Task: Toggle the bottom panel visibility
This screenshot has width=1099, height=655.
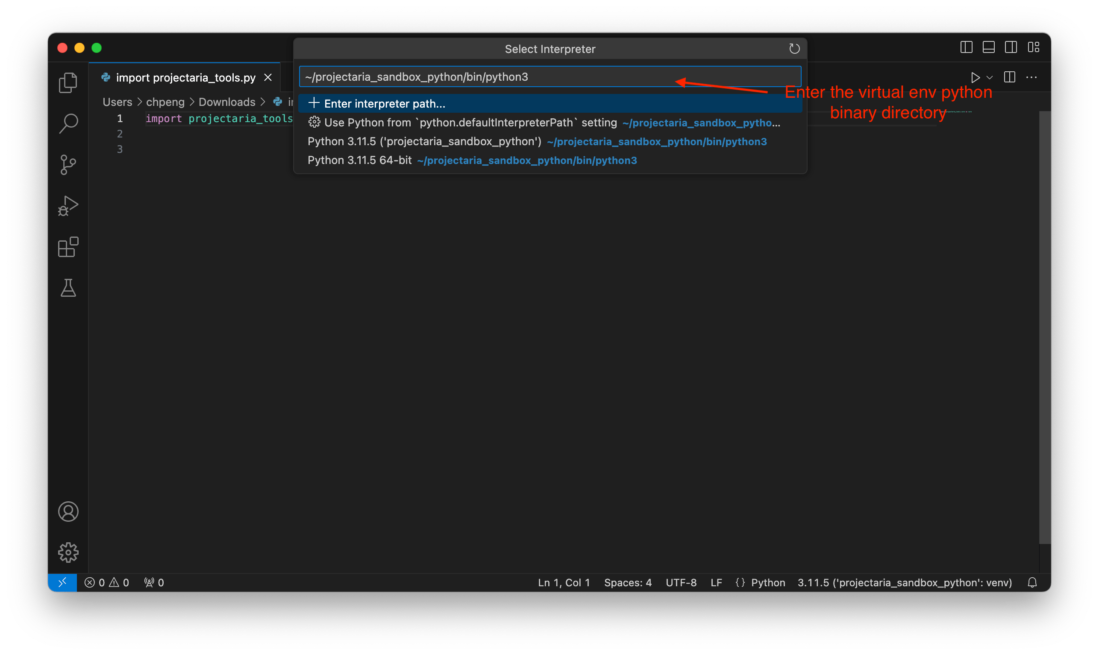Action: point(989,47)
